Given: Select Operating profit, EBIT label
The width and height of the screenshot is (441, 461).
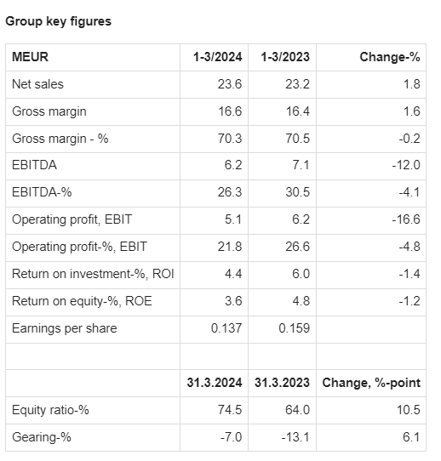Looking at the screenshot, I should pos(72,219).
